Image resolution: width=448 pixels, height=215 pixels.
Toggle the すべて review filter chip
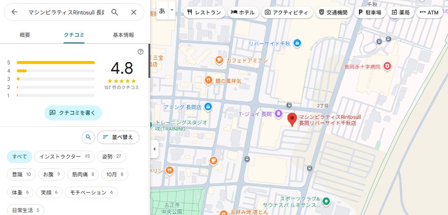20,157
